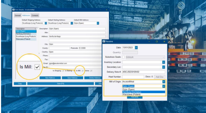
Task: Close the Receive window
Action: pos(164,42)
